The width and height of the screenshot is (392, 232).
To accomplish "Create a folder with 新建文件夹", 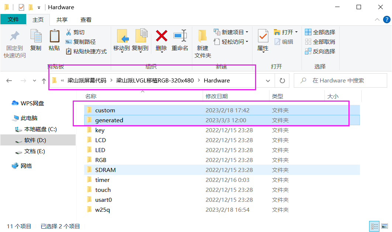I will [x=203, y=44].
